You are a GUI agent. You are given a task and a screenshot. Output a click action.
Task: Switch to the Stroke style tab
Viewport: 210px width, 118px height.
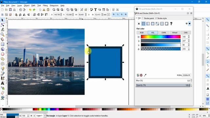click(x=161, y=18)
